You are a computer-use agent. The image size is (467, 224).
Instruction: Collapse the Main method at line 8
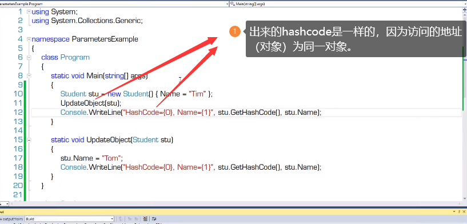tap(29, 76)
